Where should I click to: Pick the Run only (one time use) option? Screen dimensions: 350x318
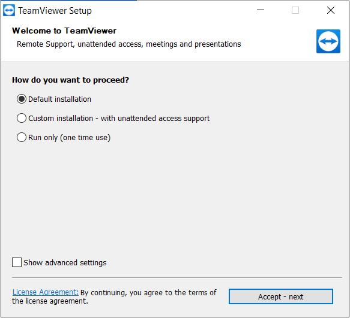[x=22, y=137]
